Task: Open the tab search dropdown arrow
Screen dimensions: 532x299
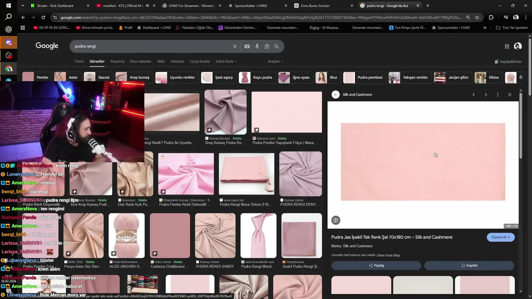Action: 23,6
